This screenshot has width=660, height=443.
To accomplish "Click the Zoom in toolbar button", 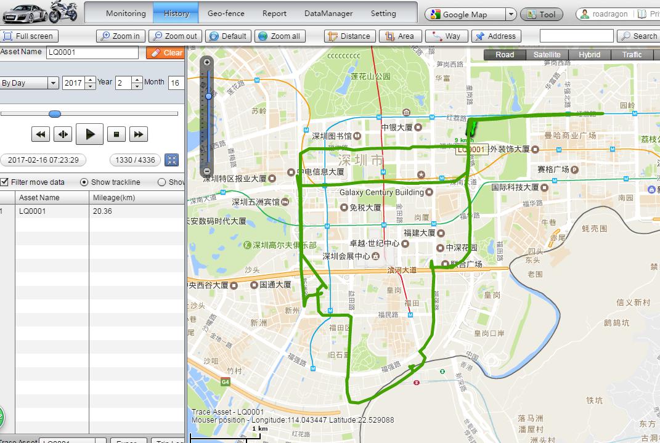I will click(121, 36).
